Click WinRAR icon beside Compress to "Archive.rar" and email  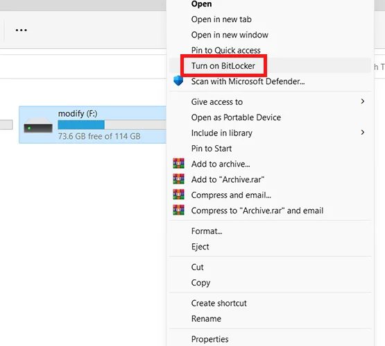coord(178,210)
